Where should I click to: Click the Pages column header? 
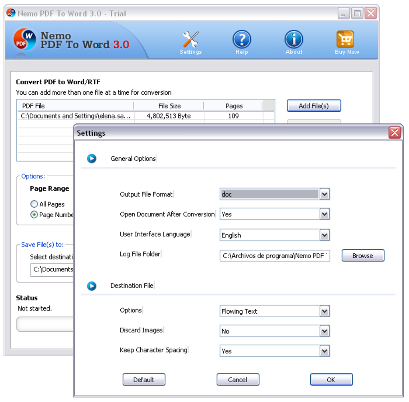pos(234,106)
